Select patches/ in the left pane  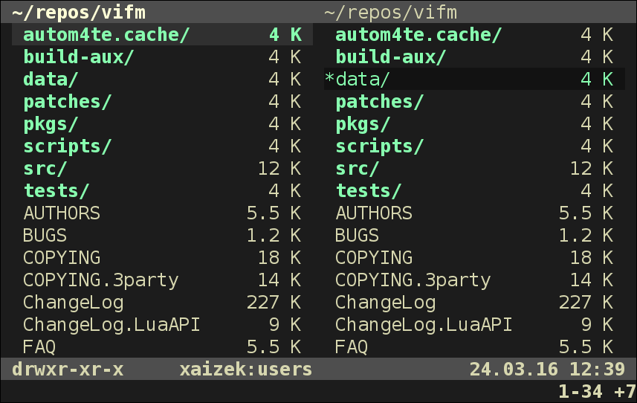point(163,102)
